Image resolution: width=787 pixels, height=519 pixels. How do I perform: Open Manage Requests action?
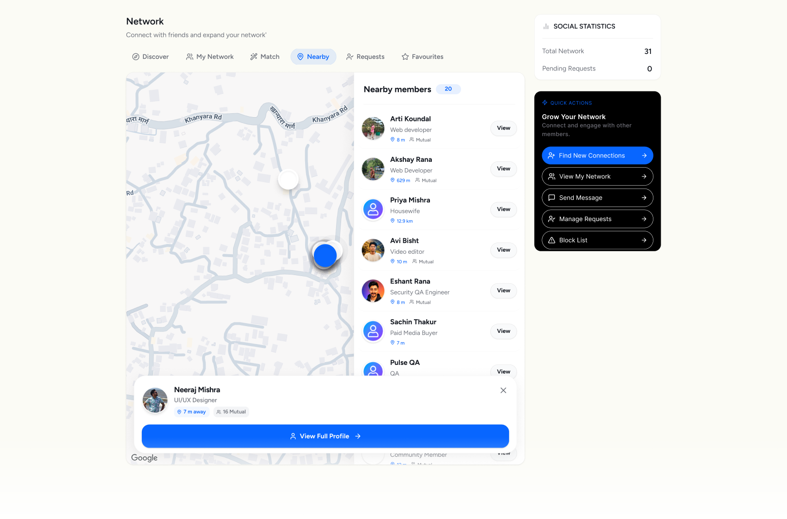[x=598, y=219]
